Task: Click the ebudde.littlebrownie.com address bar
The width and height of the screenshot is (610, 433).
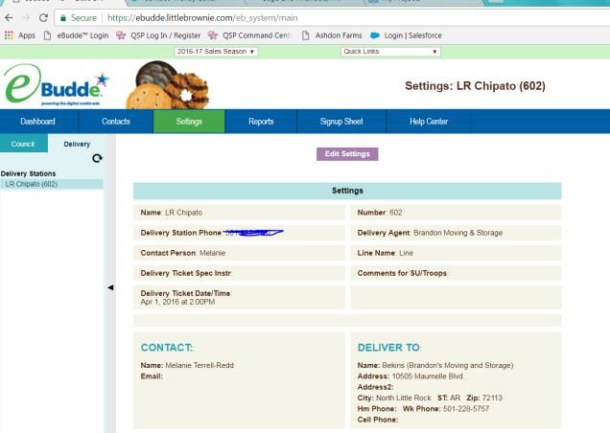Action: (x=333, y=18)
